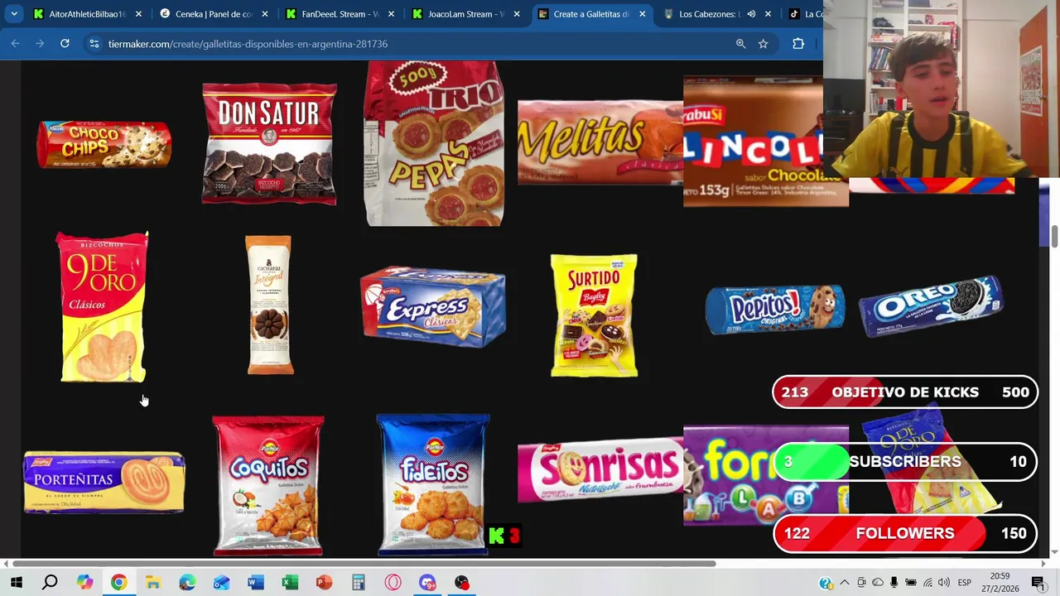Select the Porteñitas cookie image
1060x596 pixels.
click(104, 483)
